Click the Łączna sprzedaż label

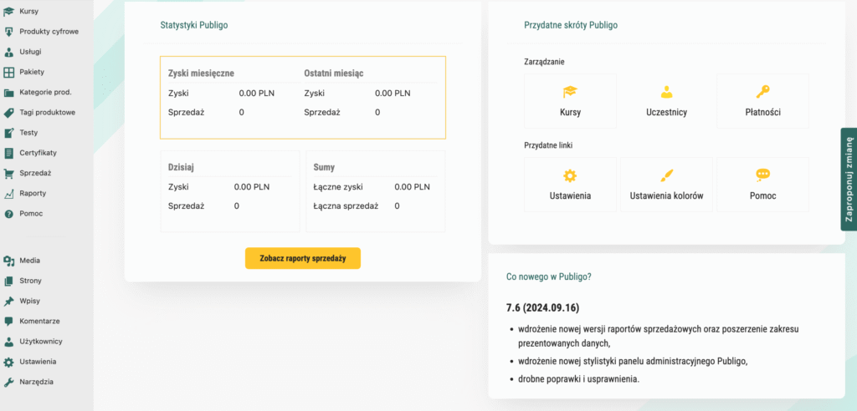coord(345,206)
